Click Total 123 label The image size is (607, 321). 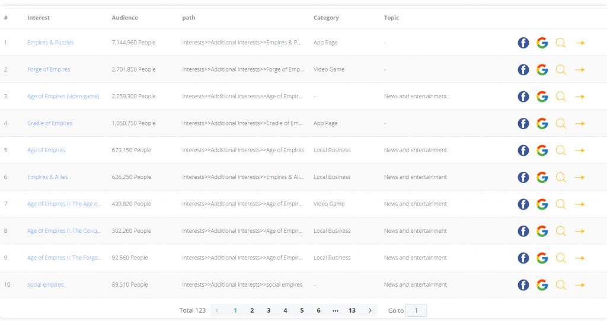pyautogui.click(x=193, y=310)
